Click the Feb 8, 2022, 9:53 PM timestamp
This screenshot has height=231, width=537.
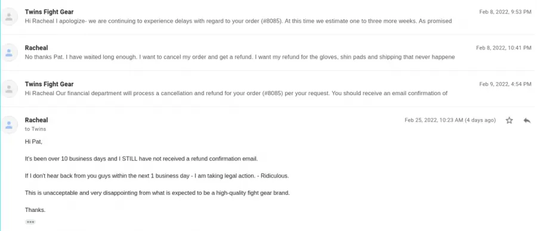pos(505,12)
